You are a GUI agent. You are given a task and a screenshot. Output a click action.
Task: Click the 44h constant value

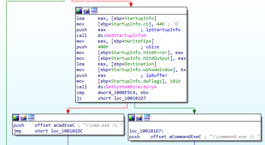(x=160, y=24)
